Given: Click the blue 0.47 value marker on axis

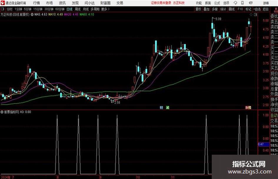Looking at the screenshot, I should [264, 144].
